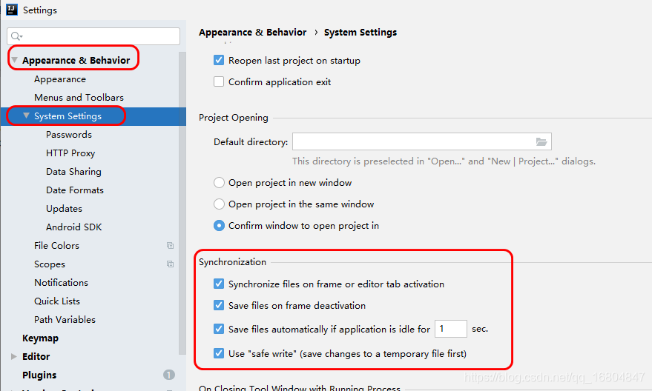Select Confirm window to open project in
652x391 pixels.
pyautogui.click(x=219, y=225)
